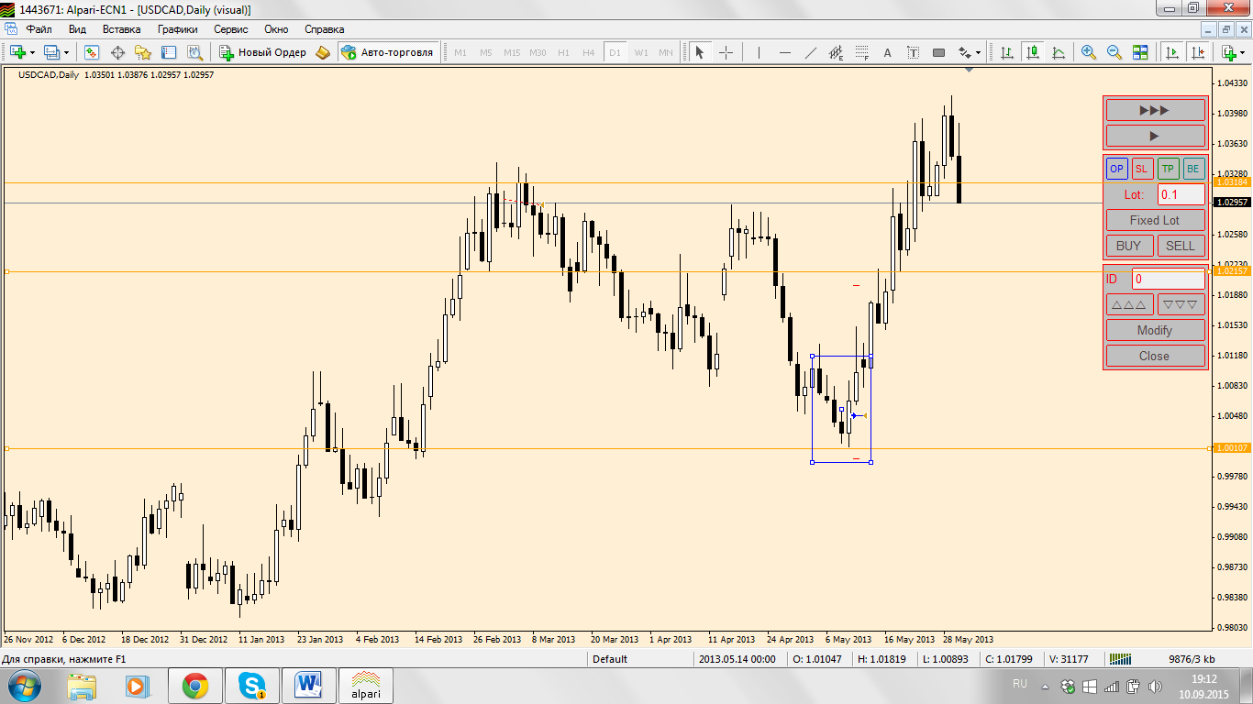Toggle the Crosshair mode

pos(726,52)
